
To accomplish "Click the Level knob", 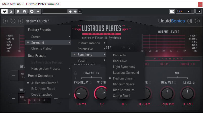I will point(187,94).
